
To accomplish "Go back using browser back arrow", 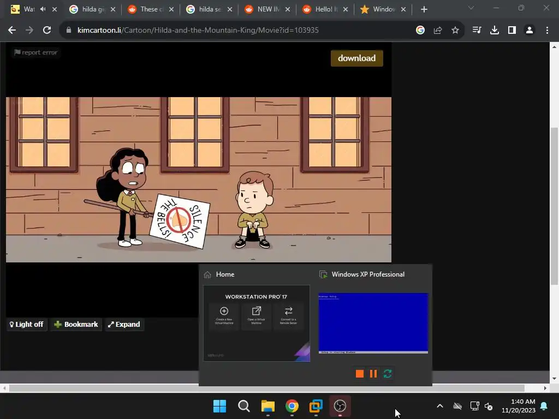I will tap(12, 31).
